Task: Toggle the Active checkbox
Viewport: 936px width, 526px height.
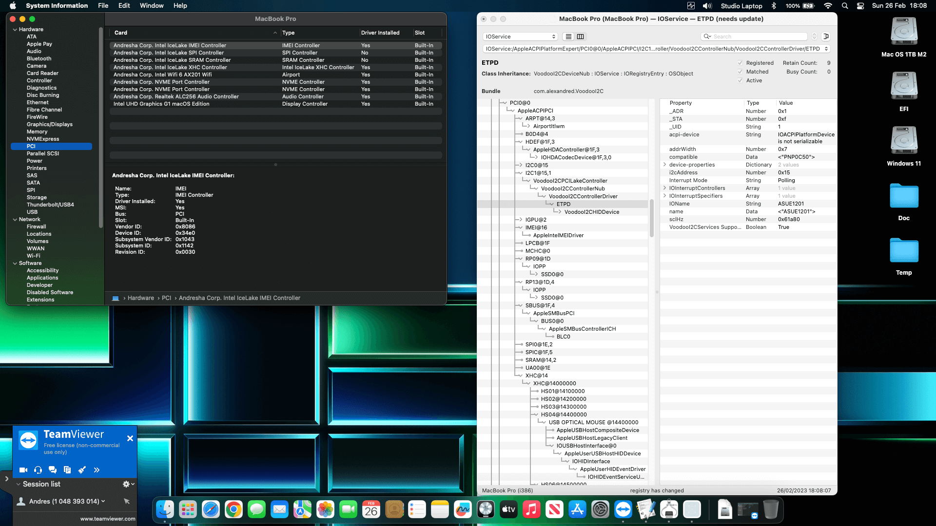Action: (740, 80)
